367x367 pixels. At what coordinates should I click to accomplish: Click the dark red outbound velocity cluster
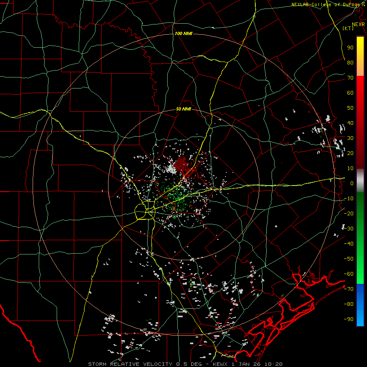[182, 165]
